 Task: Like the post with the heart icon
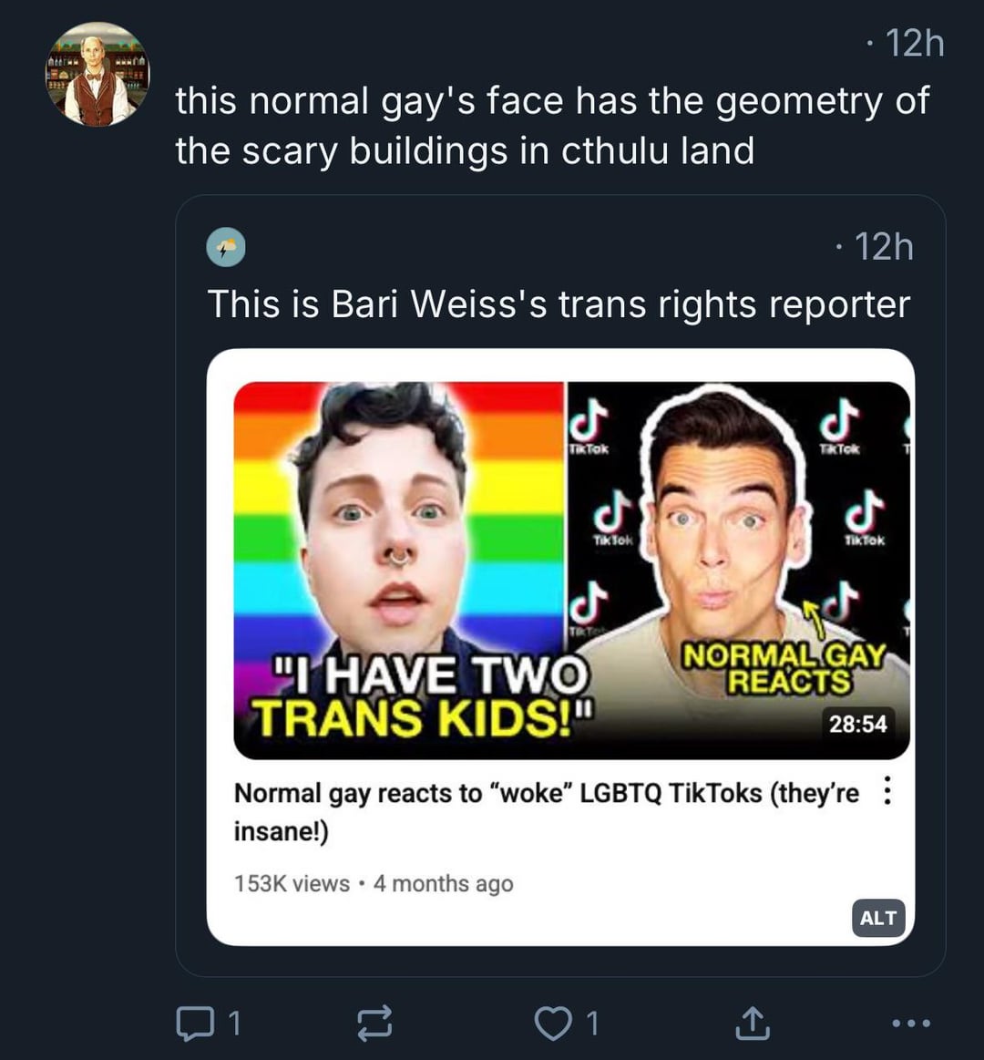pos(550,1024)
